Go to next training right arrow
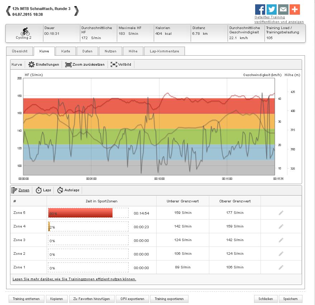315x305 pixels. [76, 11]
